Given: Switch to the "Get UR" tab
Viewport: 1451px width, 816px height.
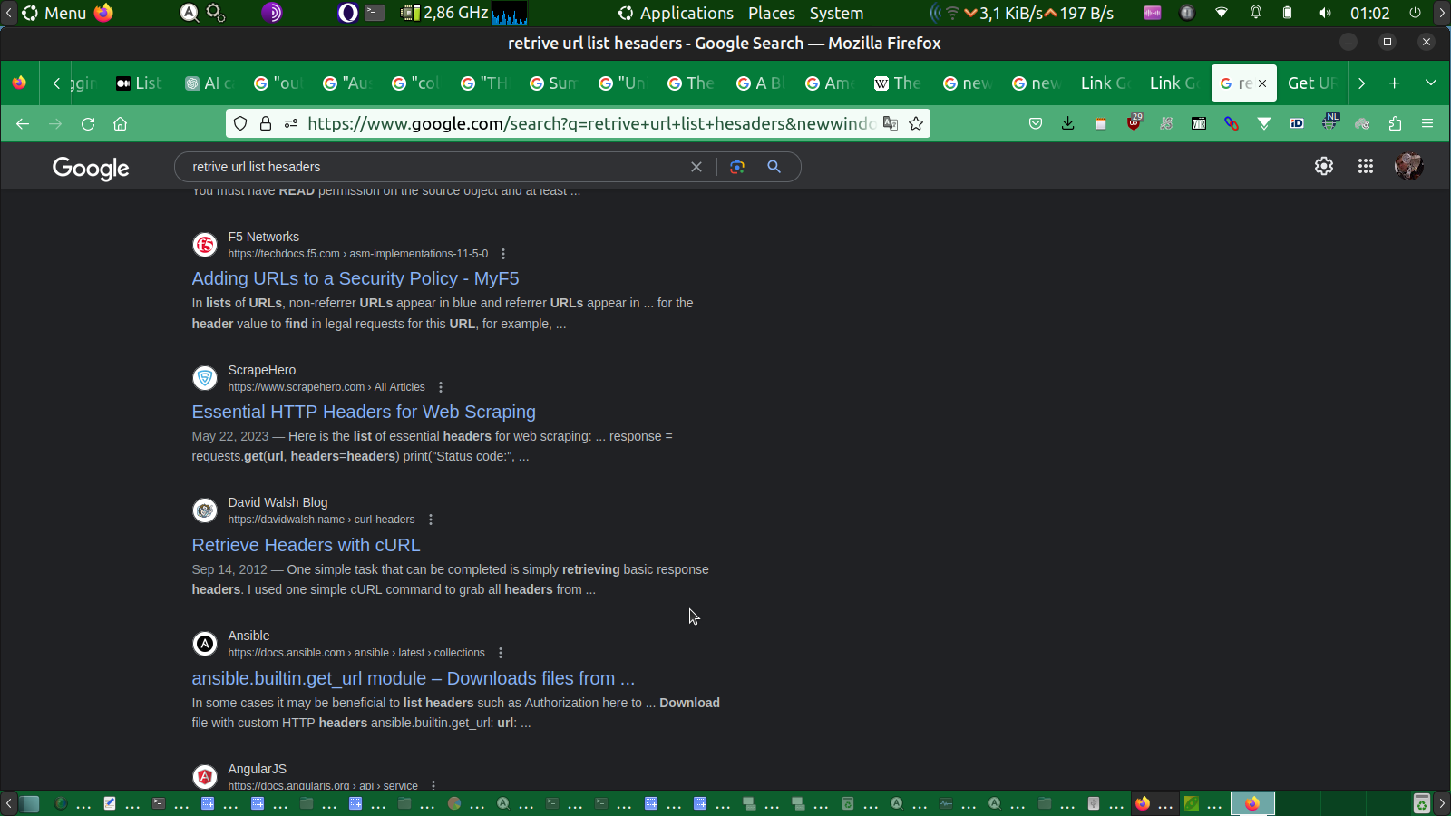Looking at the screenshot, I should click(1311, 83).
